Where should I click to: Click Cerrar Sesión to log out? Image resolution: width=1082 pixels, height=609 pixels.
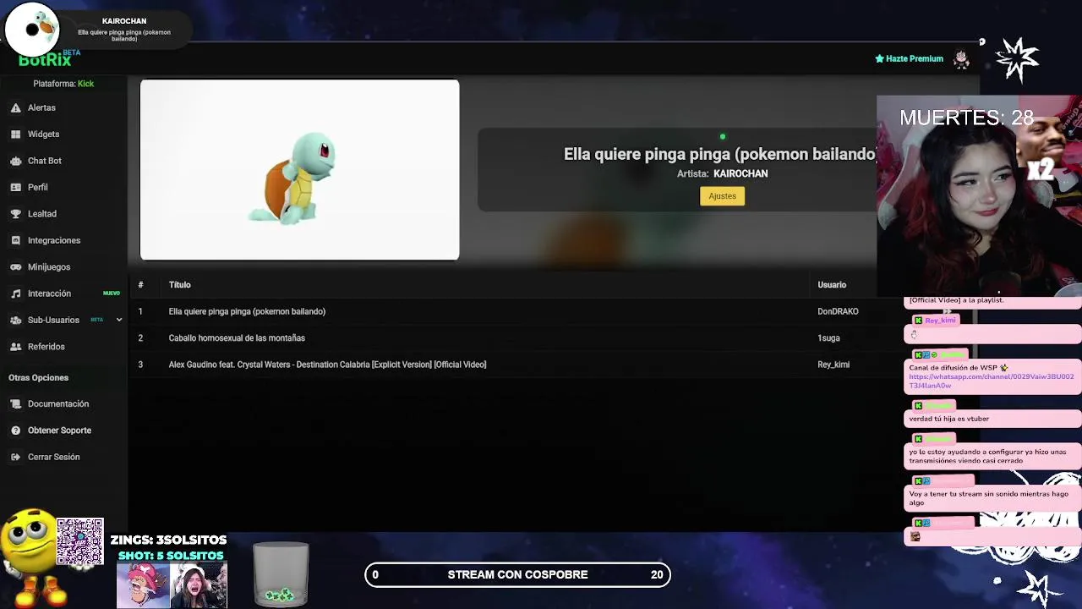54,457
